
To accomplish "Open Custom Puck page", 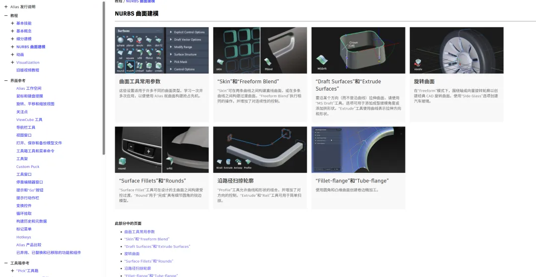I will tap(28, 166).
